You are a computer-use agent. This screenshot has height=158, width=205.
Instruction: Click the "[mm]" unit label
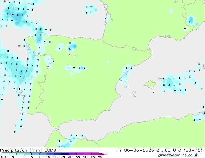click(x=36, y=150)
